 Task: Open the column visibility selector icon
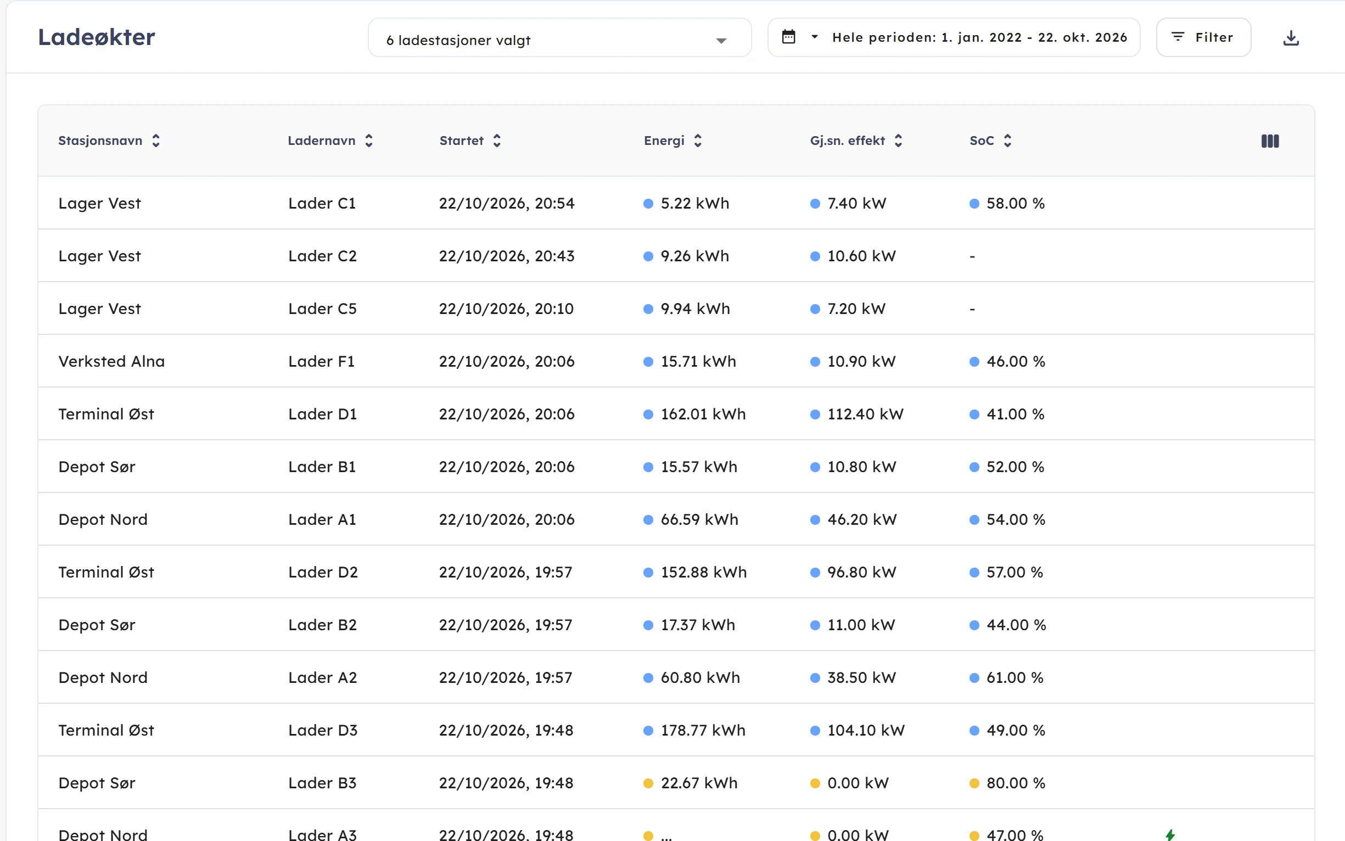point(1269,141)
